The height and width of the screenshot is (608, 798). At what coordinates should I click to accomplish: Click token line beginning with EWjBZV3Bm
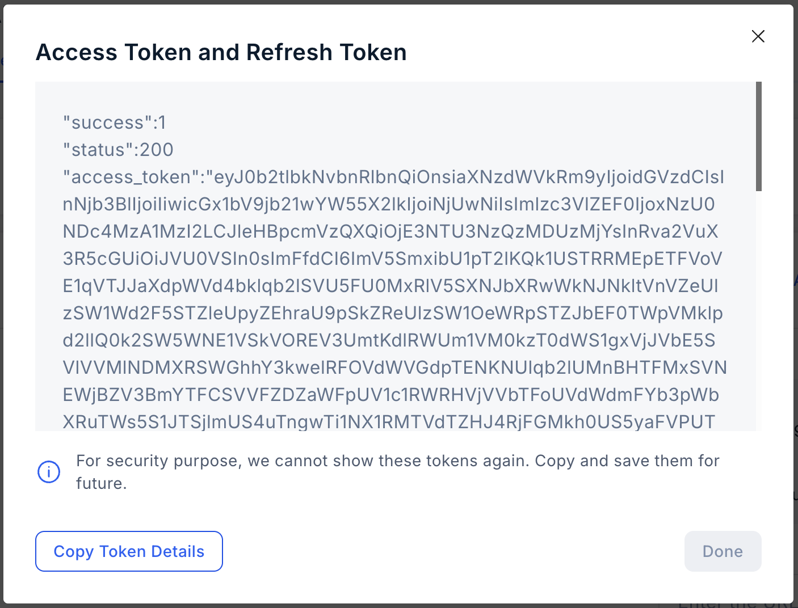coord(391,395)
